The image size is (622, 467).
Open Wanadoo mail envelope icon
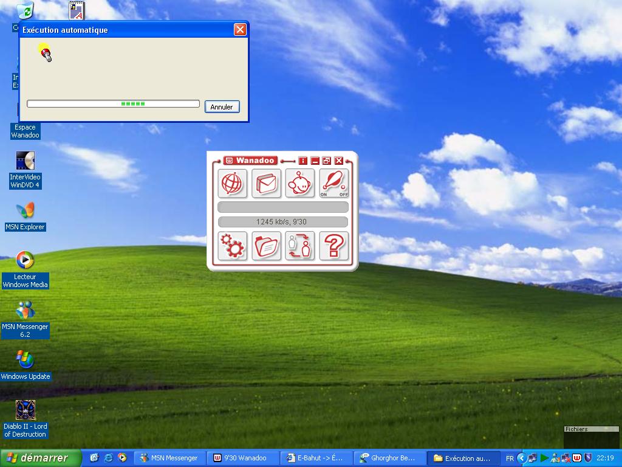(266, 183)
